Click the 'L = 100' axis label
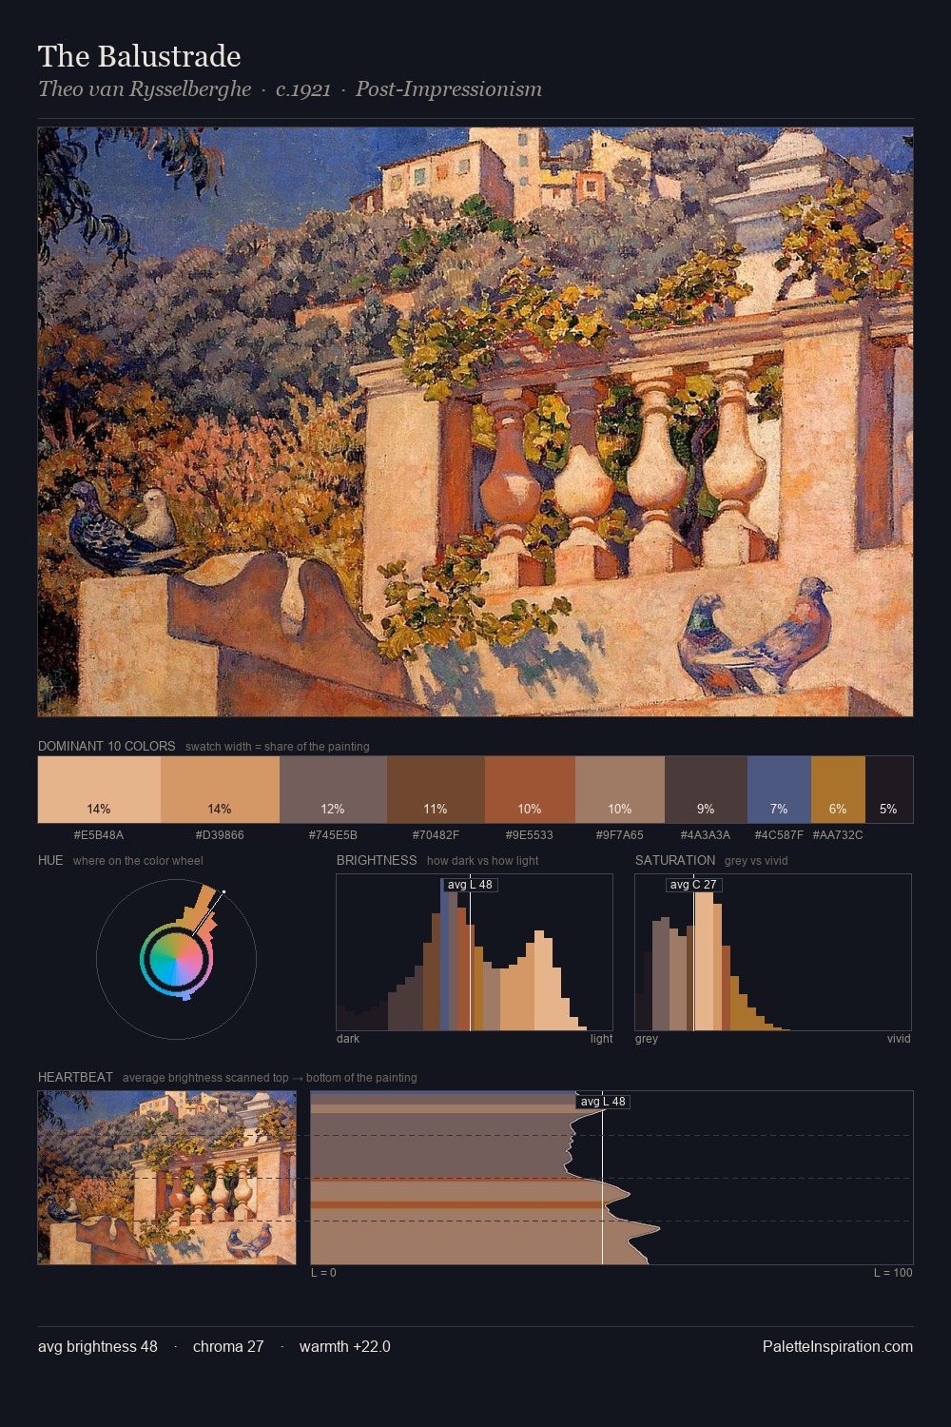This screenshot has width=951, height=1427. 893,1273
